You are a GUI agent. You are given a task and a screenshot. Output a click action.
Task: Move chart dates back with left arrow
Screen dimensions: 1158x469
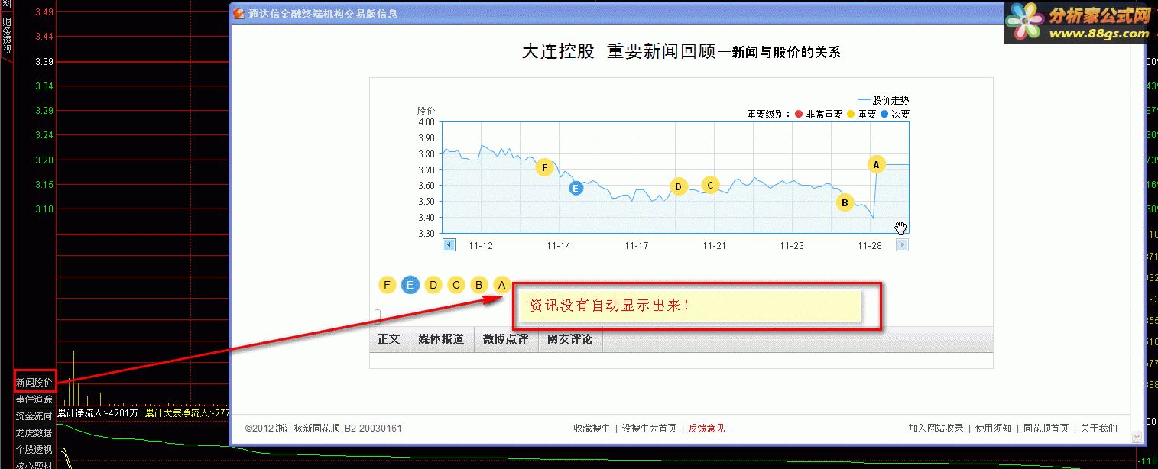(449, 244)
